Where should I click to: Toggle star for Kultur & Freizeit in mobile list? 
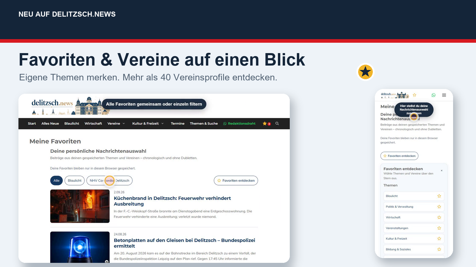(x=439, y=239)
